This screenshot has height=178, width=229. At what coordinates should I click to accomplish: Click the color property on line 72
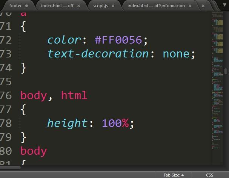pos(64,40)
